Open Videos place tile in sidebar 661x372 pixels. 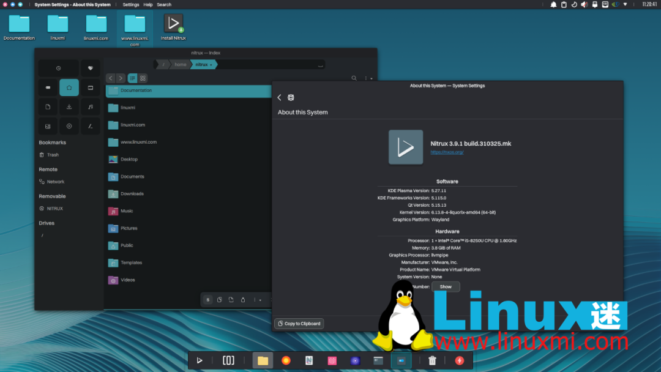(x=69, y=126)
